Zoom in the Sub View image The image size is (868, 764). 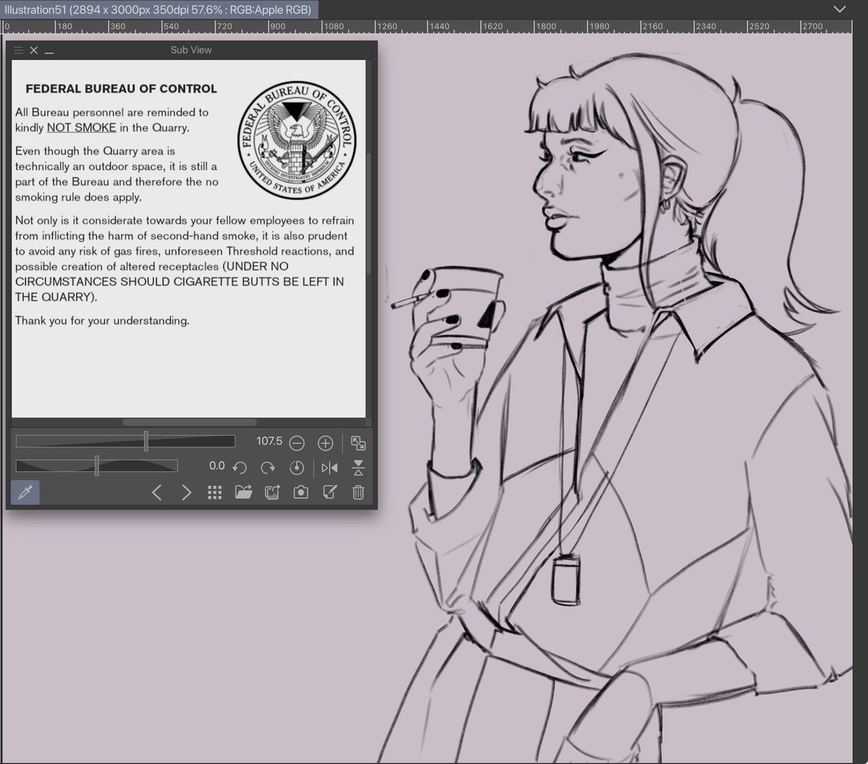pyautogui.click(x=325, y=443)
